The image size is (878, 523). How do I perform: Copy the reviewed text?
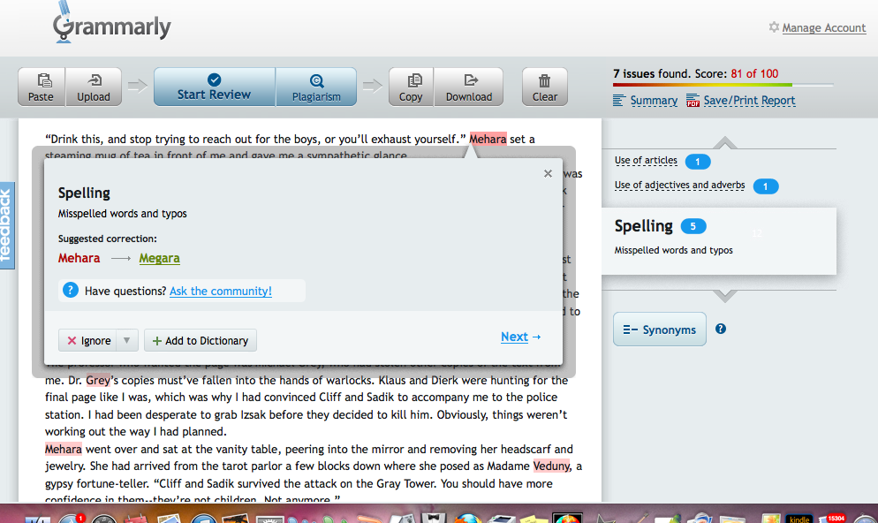pyautogui.click(x=411, y=87)
